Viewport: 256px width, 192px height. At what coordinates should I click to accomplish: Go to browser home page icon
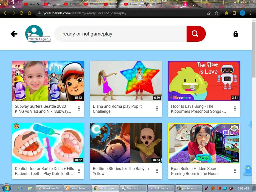point(29,13)
